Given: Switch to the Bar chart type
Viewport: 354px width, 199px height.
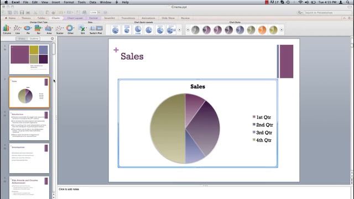Looking at the screenshot, I should [x=38, y=29].
